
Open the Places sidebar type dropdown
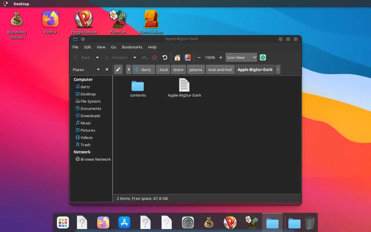pos(98,70)
